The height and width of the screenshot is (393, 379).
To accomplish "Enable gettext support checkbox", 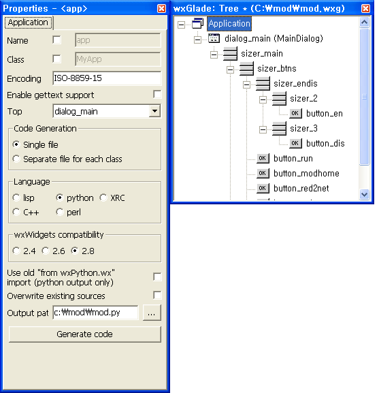I will pos(157,95).
